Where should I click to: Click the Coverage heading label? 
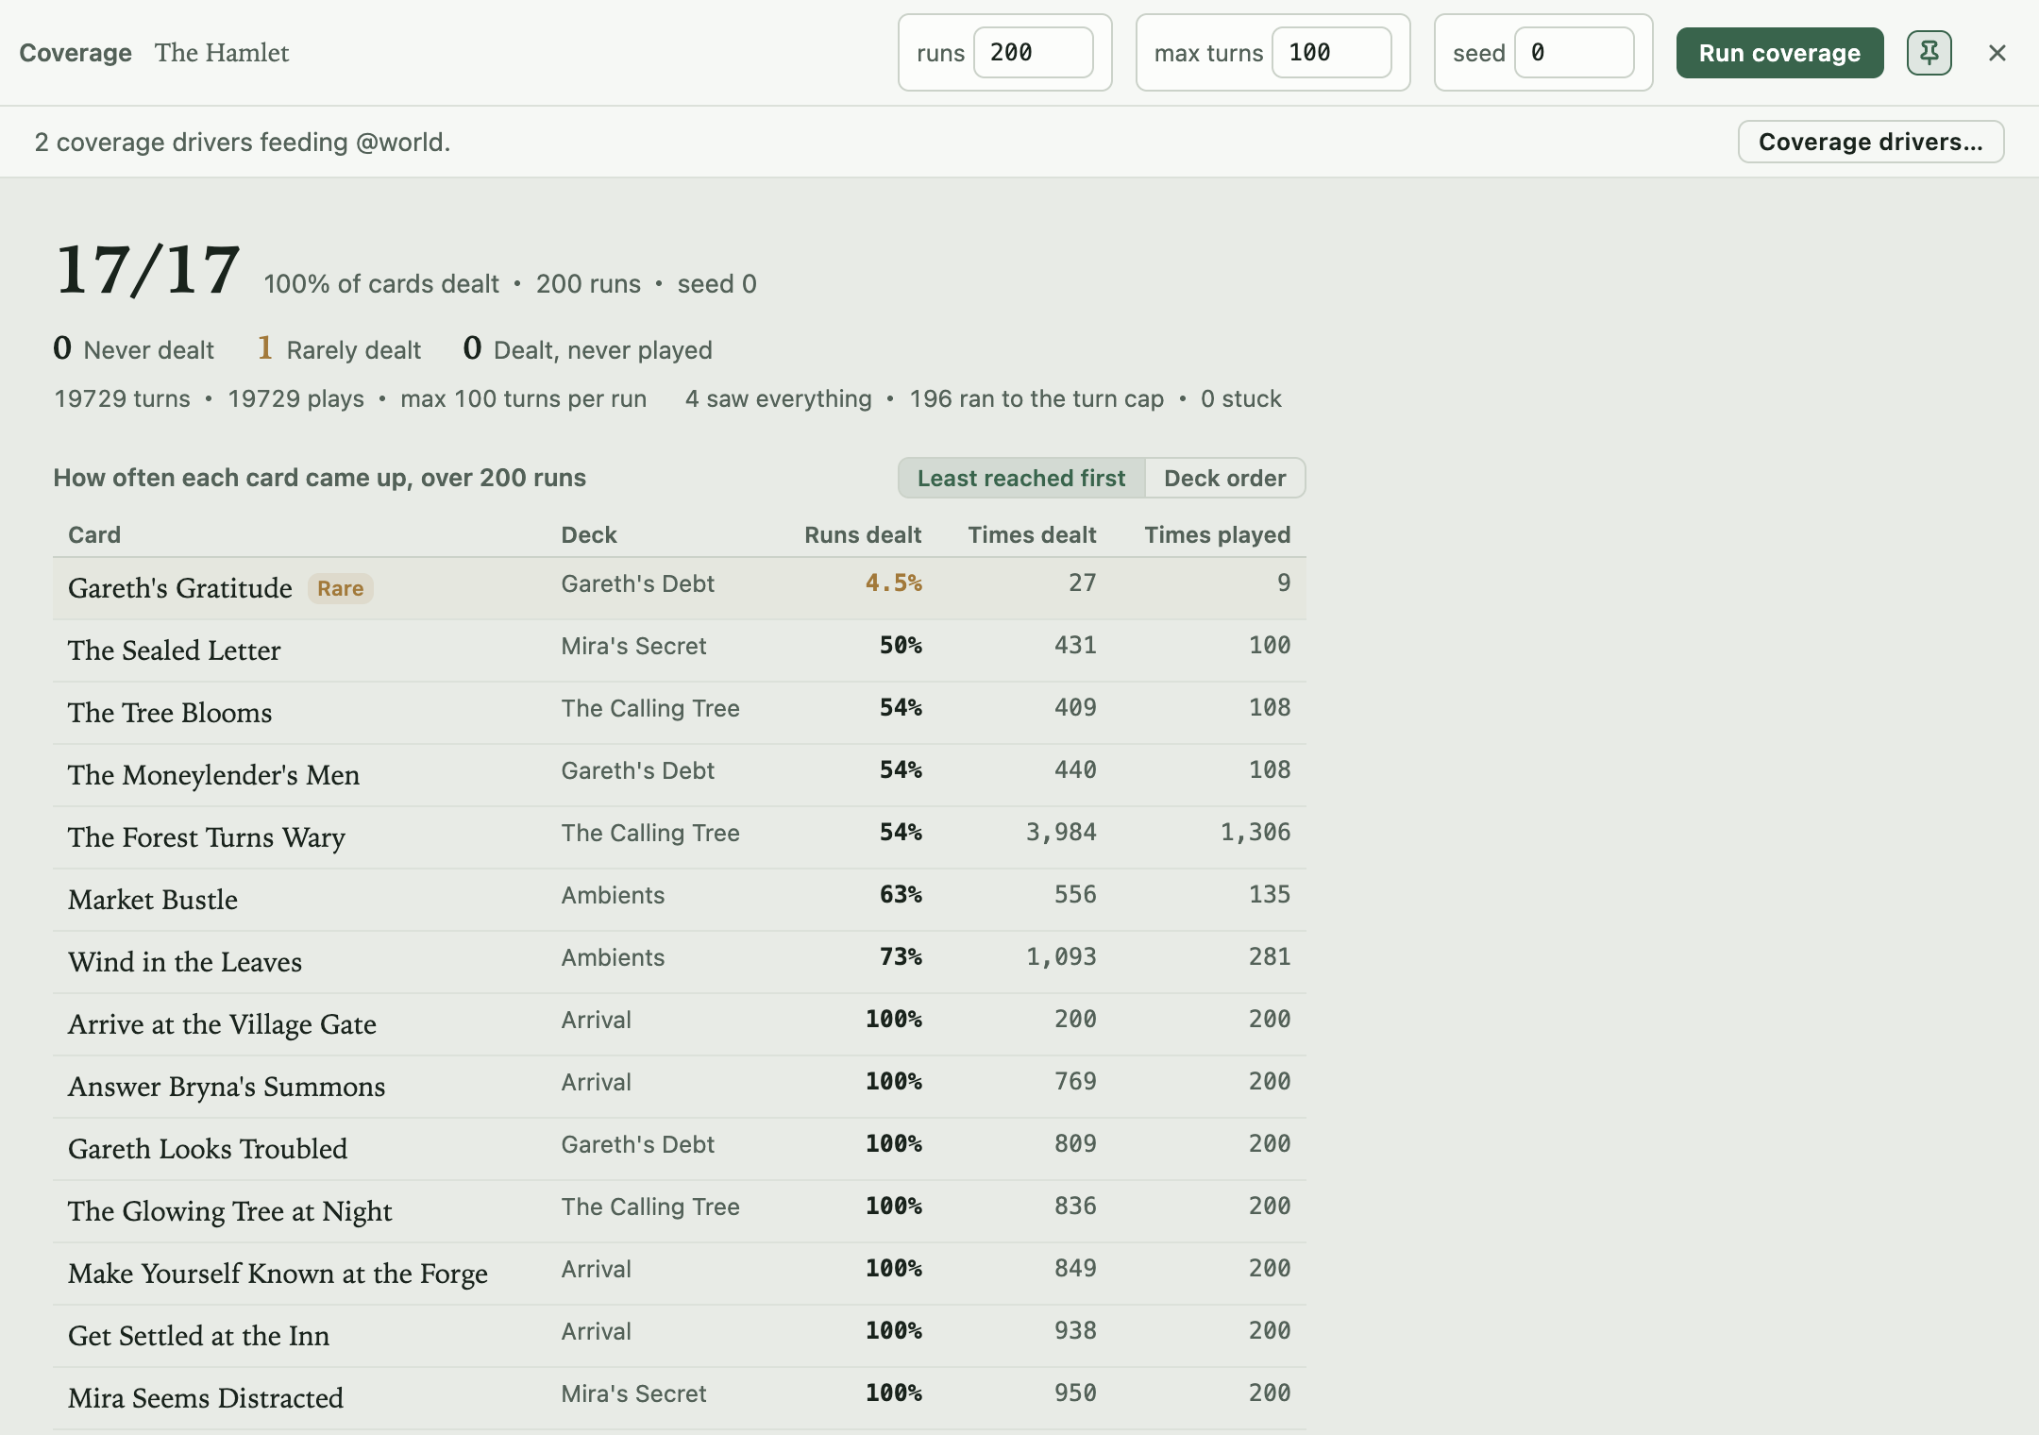pyautogui.click(x=76, y=53)
